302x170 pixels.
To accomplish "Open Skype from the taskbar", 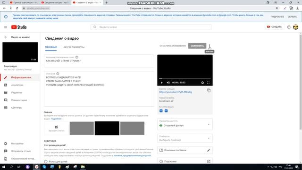I will [44, 167].
